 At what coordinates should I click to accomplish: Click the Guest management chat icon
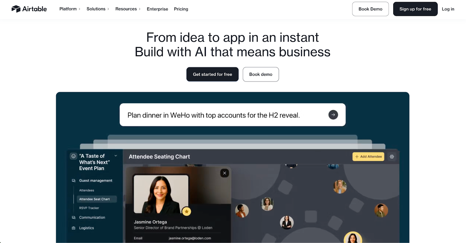(74, 181)
